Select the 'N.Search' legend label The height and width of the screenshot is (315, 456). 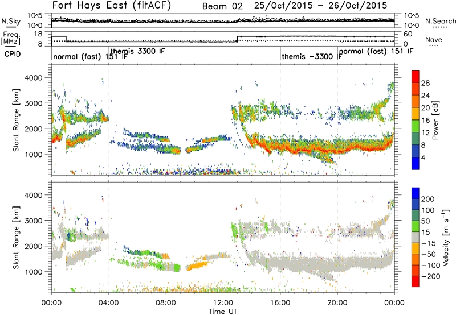pos(440,21)
